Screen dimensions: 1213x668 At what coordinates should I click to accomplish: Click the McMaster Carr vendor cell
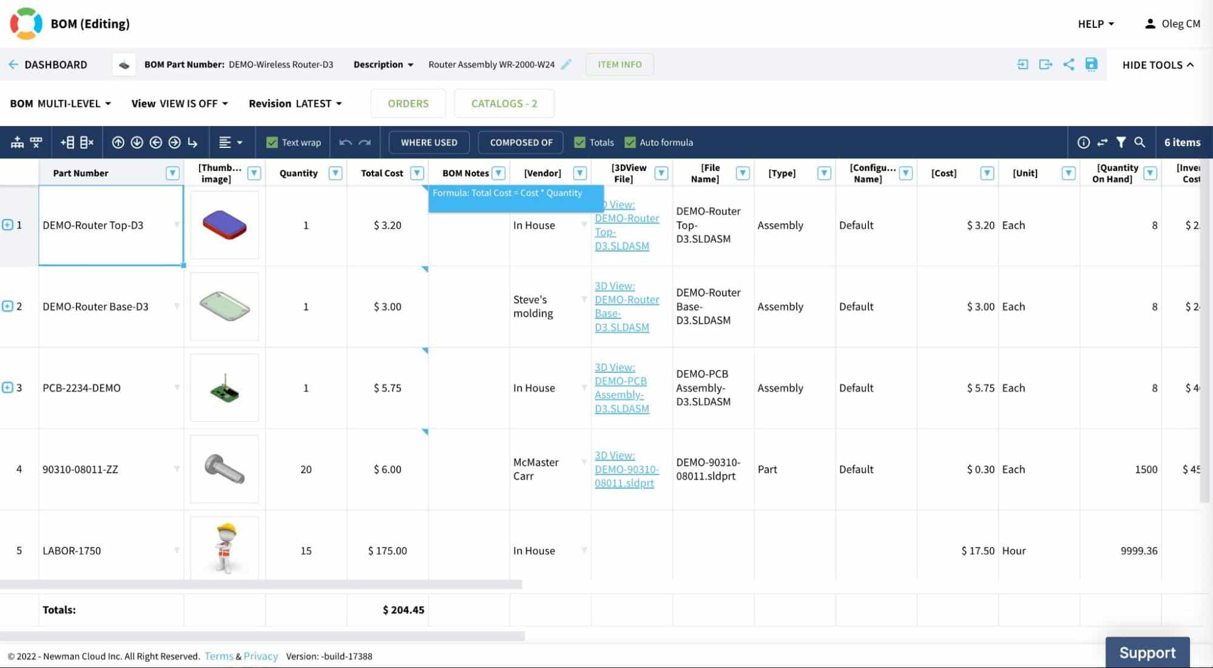click(550, 469)
